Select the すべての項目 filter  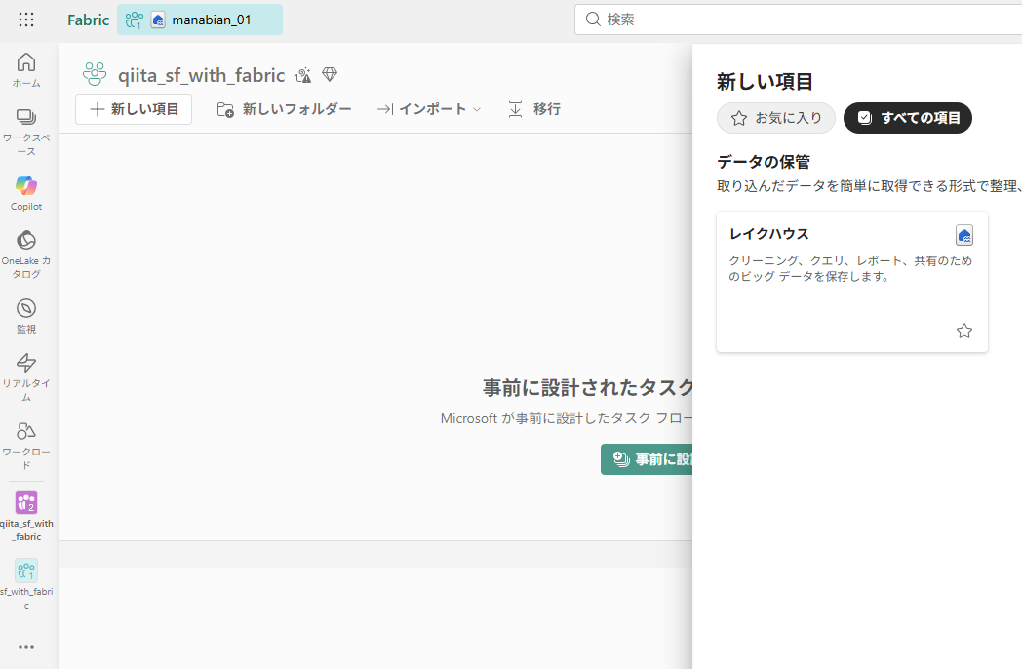tap(907, 118)
